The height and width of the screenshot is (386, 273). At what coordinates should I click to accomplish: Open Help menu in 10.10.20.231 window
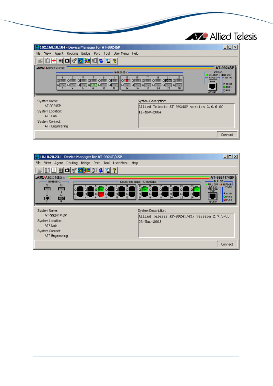pos(135,163)
